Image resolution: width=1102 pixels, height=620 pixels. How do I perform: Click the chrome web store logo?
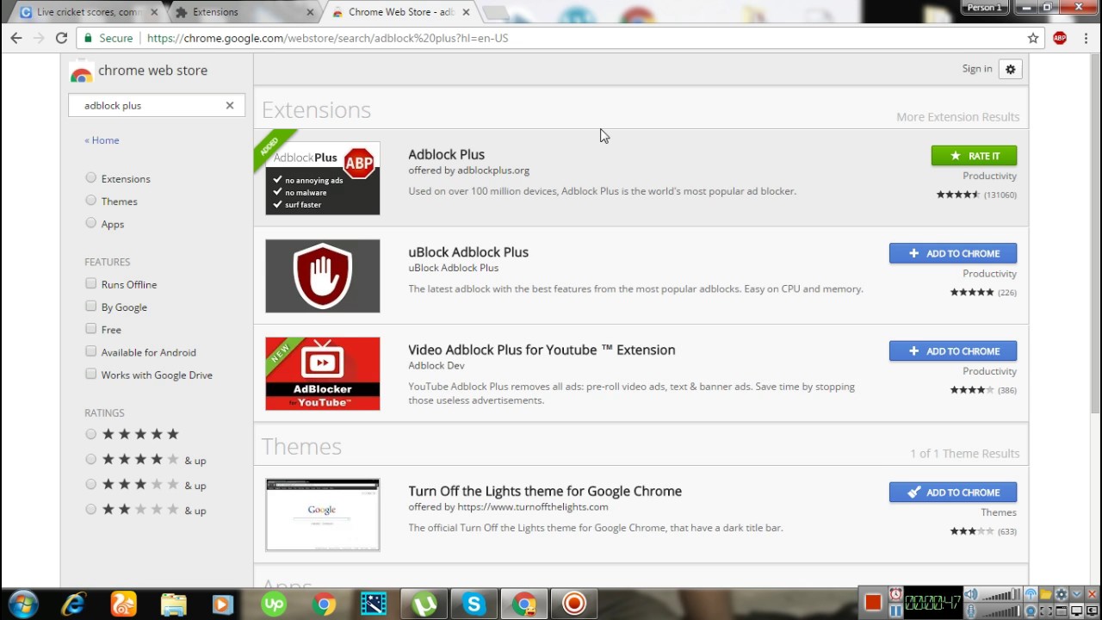139,71
